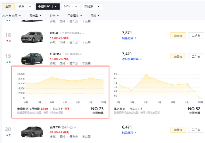
Task: Expand 销量趋势 for 蔚来ES6
Action: (129, 132)
